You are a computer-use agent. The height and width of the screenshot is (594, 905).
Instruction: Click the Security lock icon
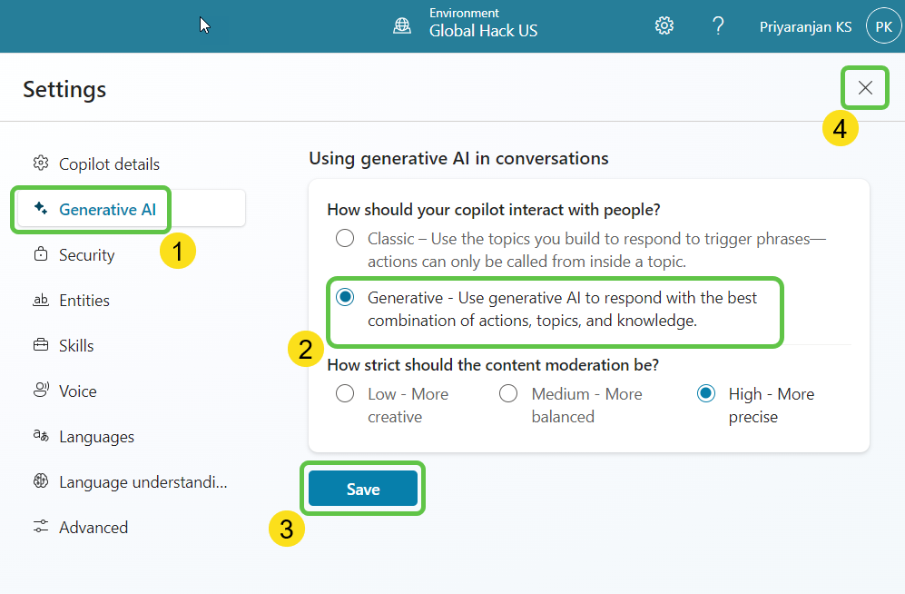click(x=40, y=255)
